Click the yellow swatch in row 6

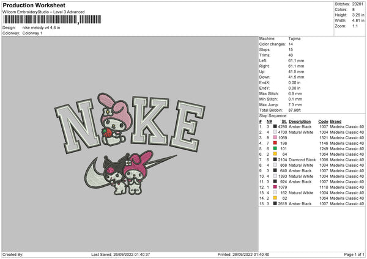[x=275, y=154]
